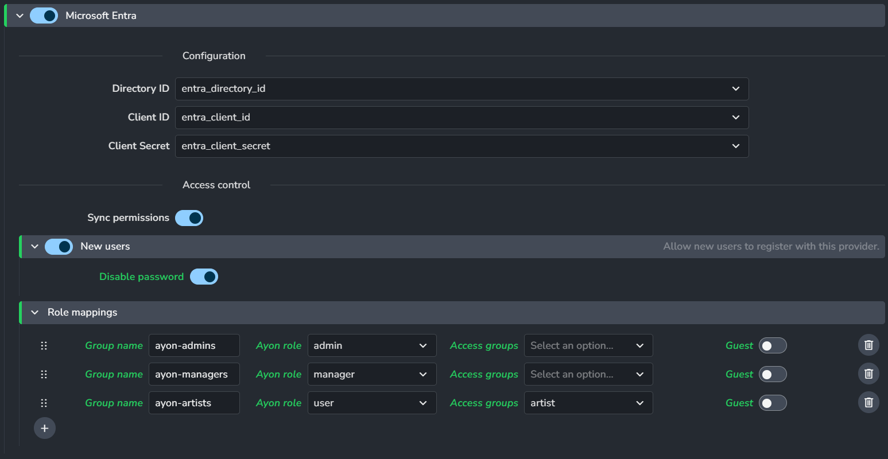
Task: Change Ayon role for ayon-artists
Action: (372, 403)
